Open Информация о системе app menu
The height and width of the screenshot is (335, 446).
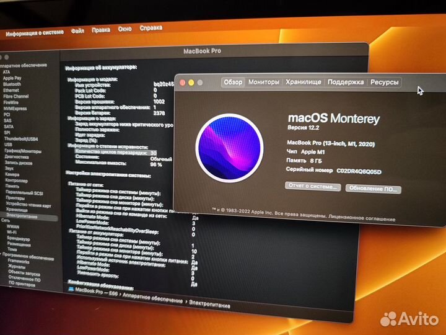click(35, 33)
